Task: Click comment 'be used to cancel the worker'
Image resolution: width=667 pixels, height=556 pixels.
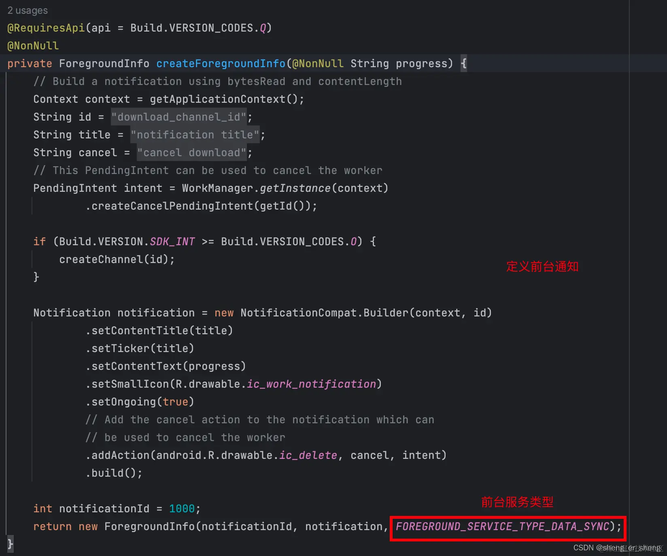Action: click(185, 437)
